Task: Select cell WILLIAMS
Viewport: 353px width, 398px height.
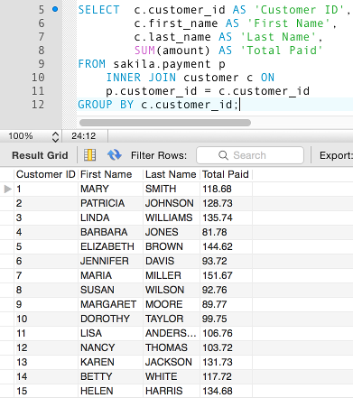Action: 172,218
